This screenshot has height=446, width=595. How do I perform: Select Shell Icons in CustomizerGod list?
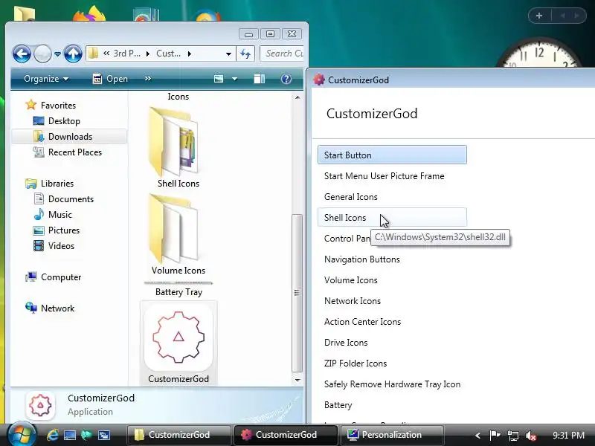click(392, 217)
